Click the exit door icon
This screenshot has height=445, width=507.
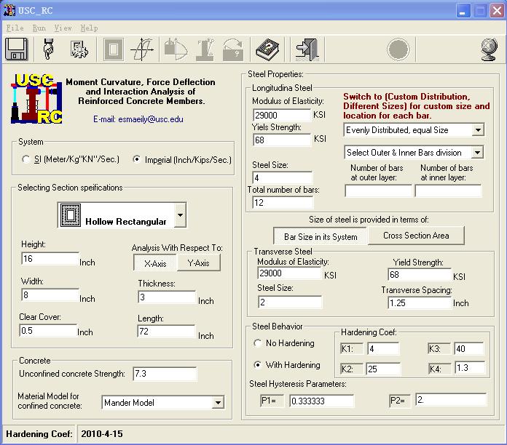(x=306, y=49)
